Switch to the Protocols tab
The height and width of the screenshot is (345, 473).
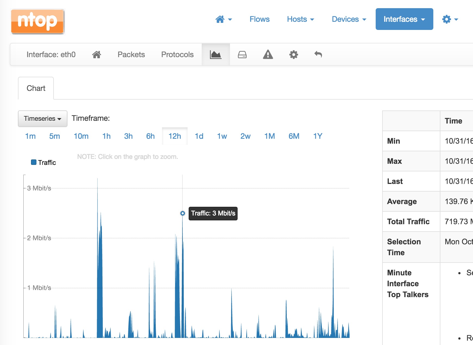[x=177, y=55]
